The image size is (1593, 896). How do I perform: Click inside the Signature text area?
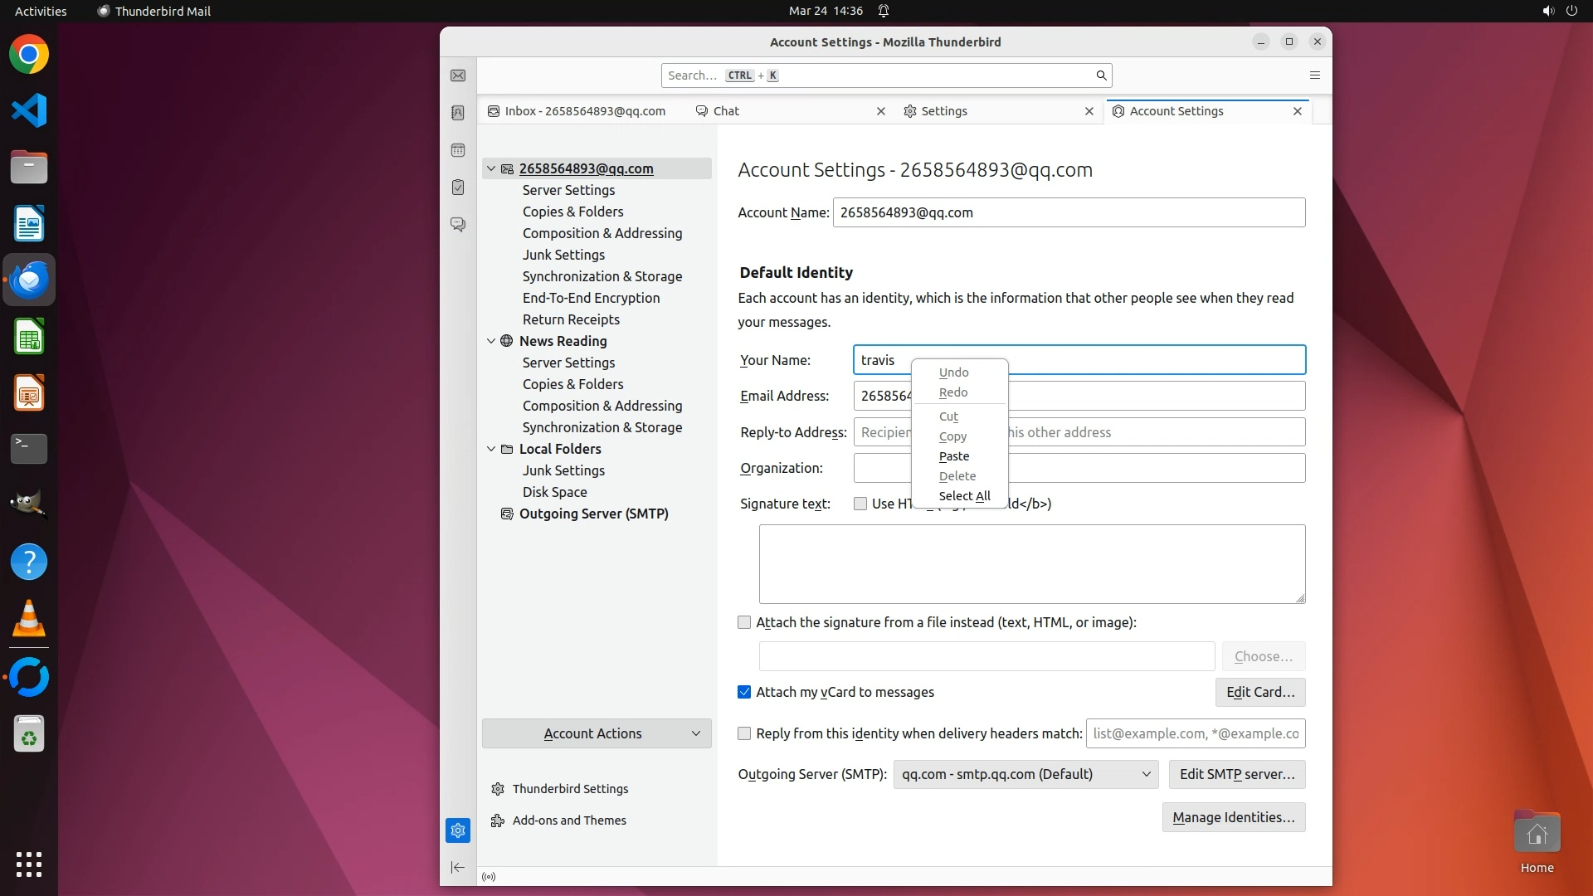(1031, 564)
